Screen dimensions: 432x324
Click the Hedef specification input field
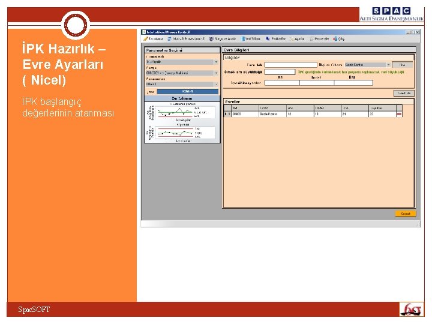[317, 83]
